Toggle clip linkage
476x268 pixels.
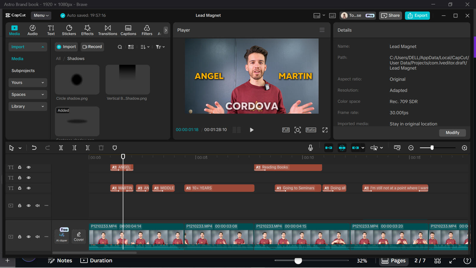[x=356, y=148]
